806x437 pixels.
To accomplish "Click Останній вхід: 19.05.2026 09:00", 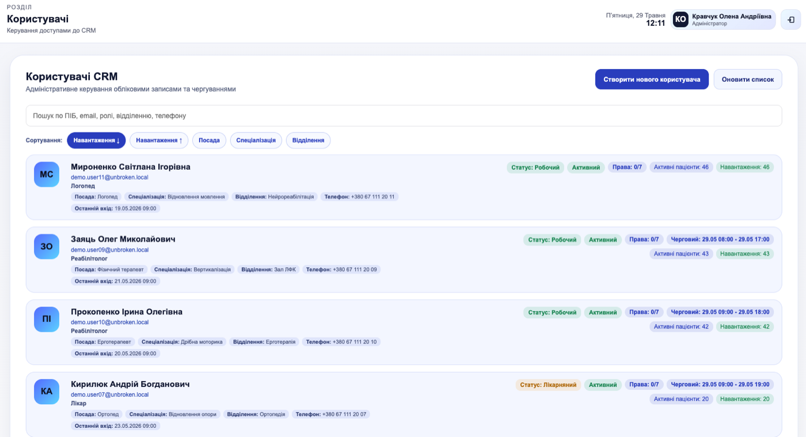I will tap(116, 208).
